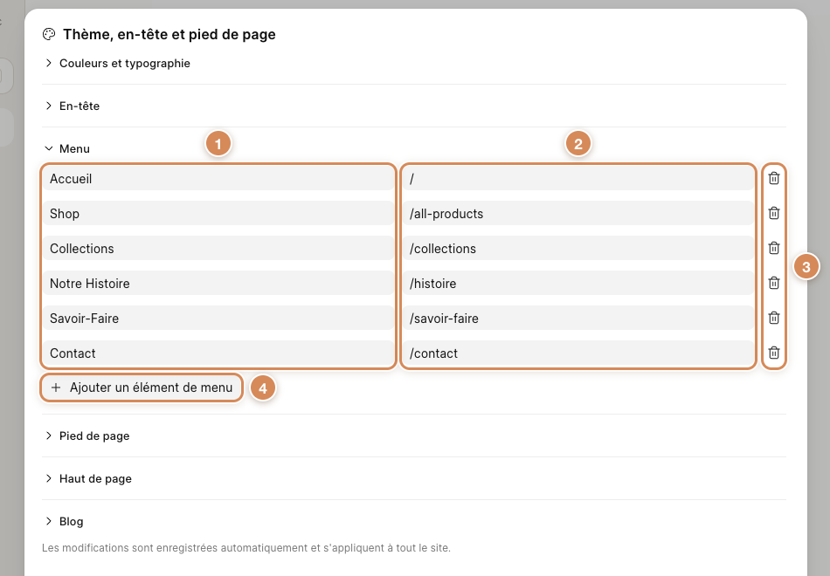Delete the Collections menu item
The width and height of the screenshot is (830, 576).
(x=774, y=248)
